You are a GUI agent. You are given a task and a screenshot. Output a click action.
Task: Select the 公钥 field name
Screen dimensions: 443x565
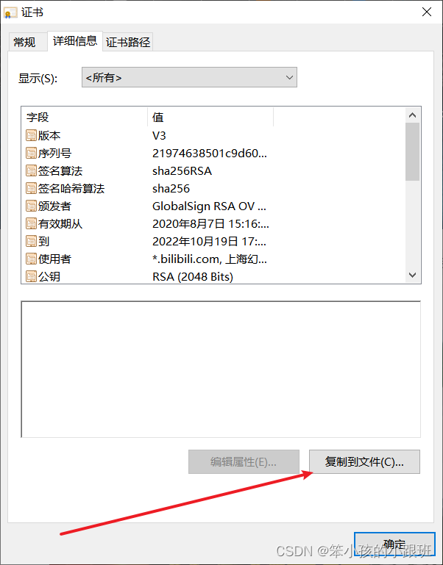tap(49, 277)
